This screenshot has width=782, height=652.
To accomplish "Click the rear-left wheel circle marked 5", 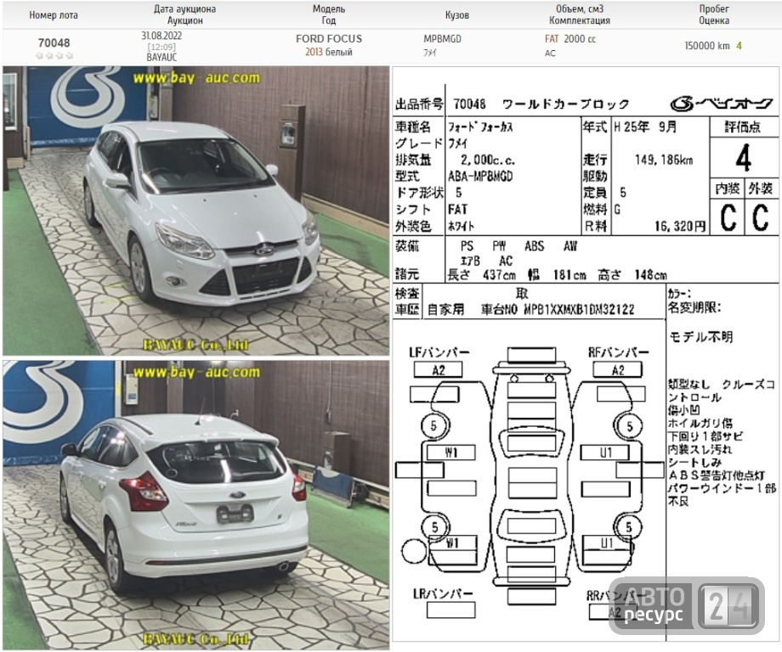I will click(434, 527).
